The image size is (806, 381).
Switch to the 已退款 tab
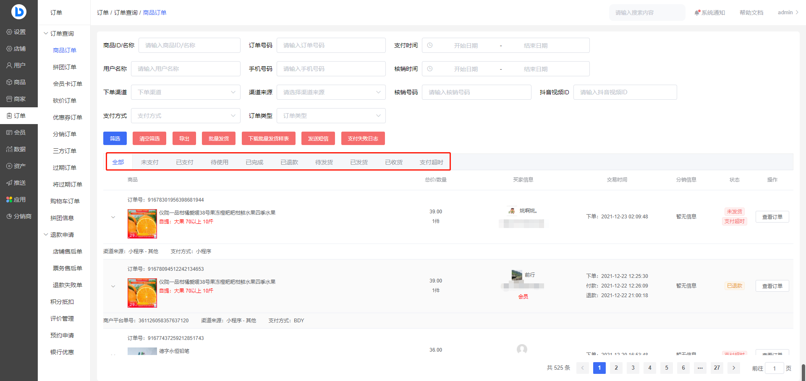[x=289, y=162]
